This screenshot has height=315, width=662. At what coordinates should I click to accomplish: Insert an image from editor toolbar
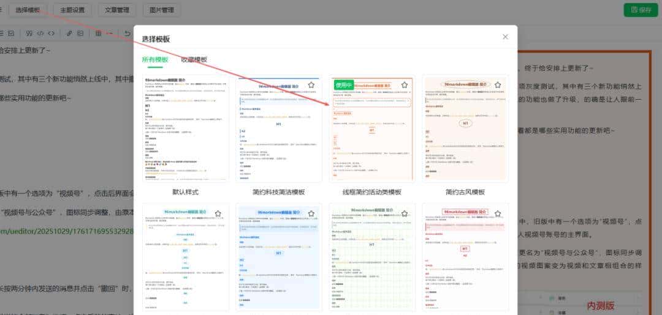point(80,33)
